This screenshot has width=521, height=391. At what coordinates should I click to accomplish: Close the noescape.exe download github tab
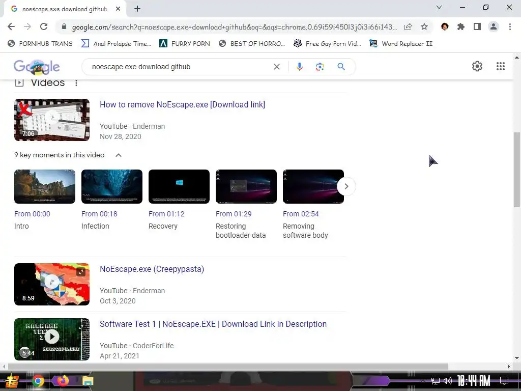(118, 9)
